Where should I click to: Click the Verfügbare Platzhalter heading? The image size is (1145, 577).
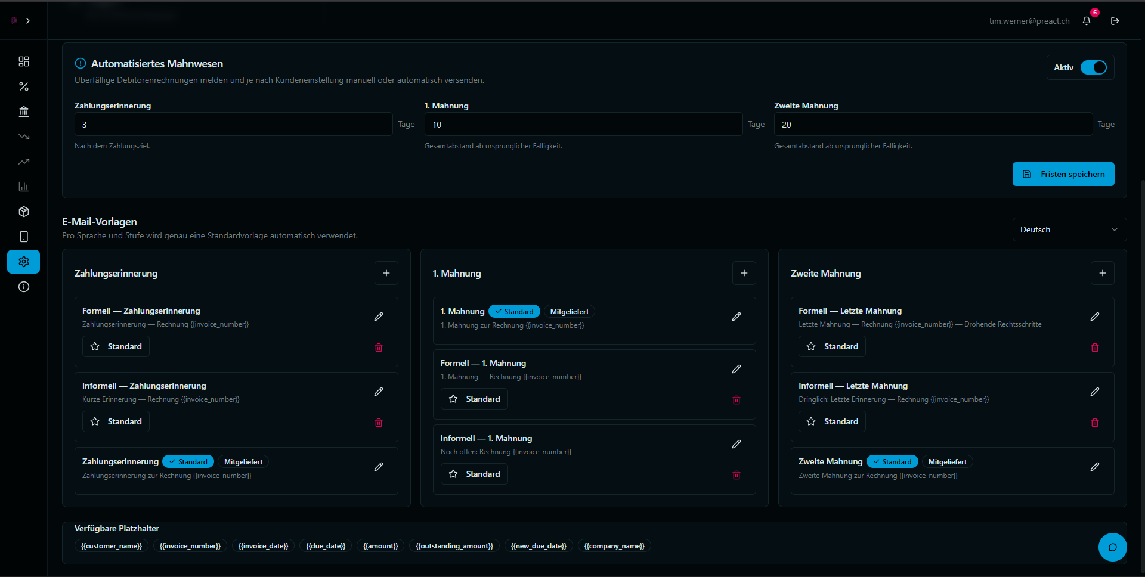[117, 528]
